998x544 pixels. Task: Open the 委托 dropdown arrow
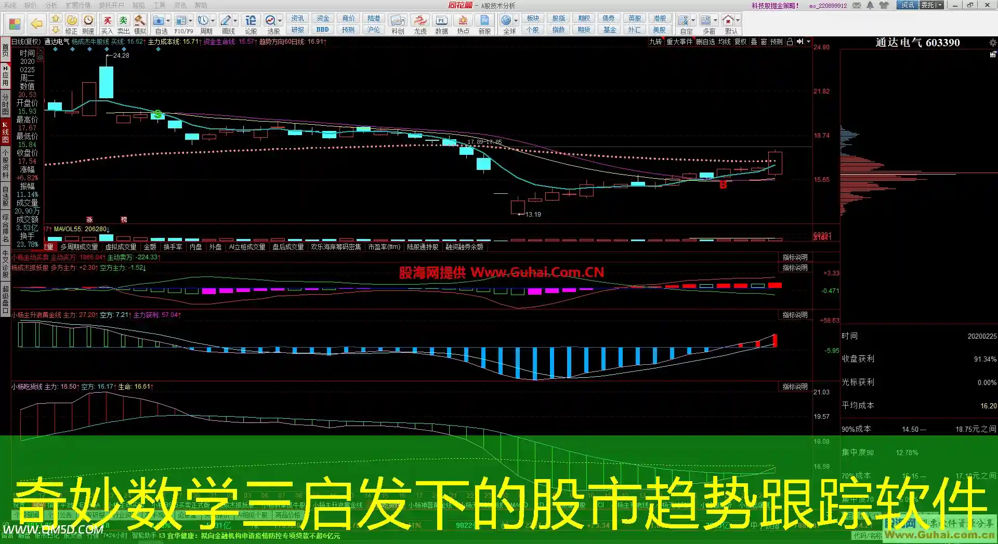click(940, 5)
